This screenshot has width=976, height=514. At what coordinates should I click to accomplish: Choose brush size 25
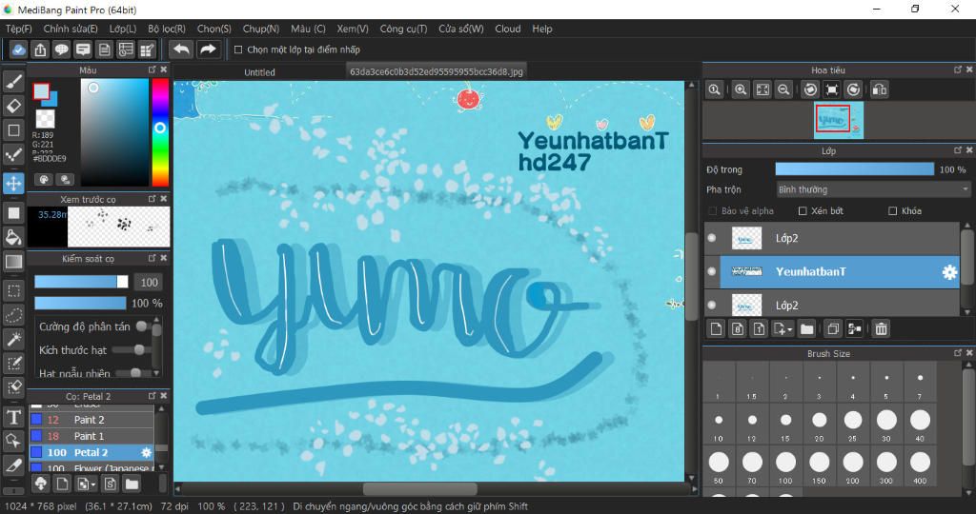pyautogui.click(x=853, y=425)
